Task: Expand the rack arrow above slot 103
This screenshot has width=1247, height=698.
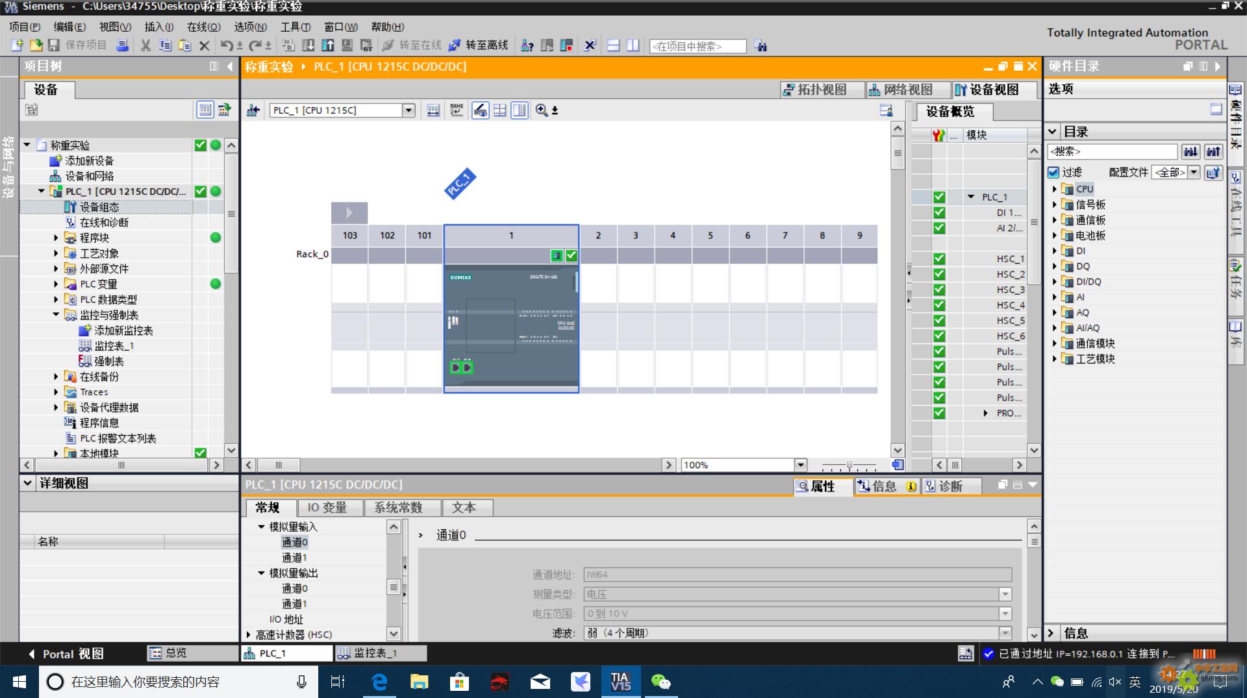Action: pos(349,212)
